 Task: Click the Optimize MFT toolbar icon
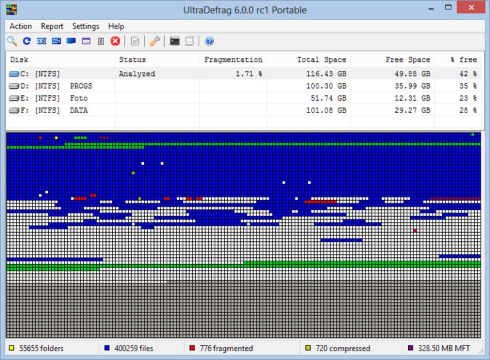86,41
